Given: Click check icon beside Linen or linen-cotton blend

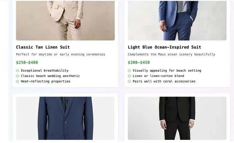Looking at the screenshot, I should click(x=129, y=76).
